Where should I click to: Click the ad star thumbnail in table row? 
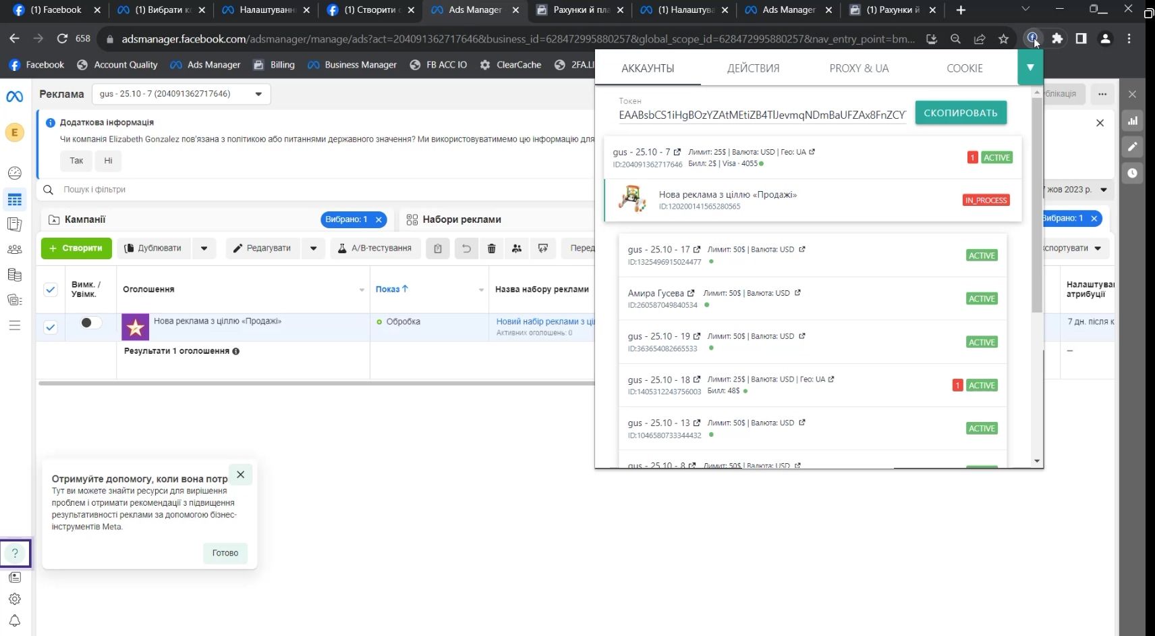tap(135, 327)
